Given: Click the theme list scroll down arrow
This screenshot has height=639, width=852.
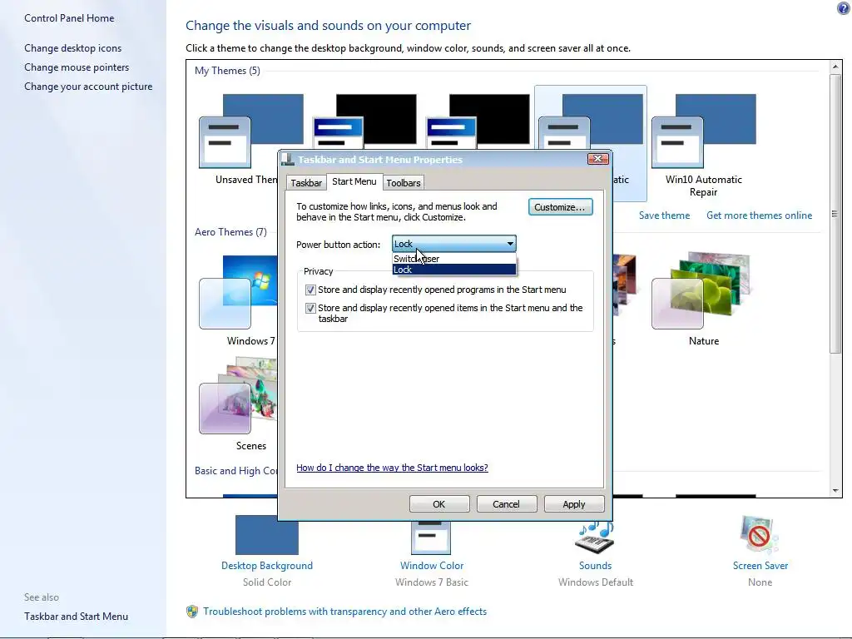Looking at the screenshot, I should [x=835, y=491].
